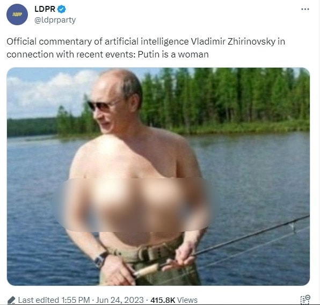The image size is (320, 305).
Task: Click the blue verified checkmark badge
Action: coord(61,9)
